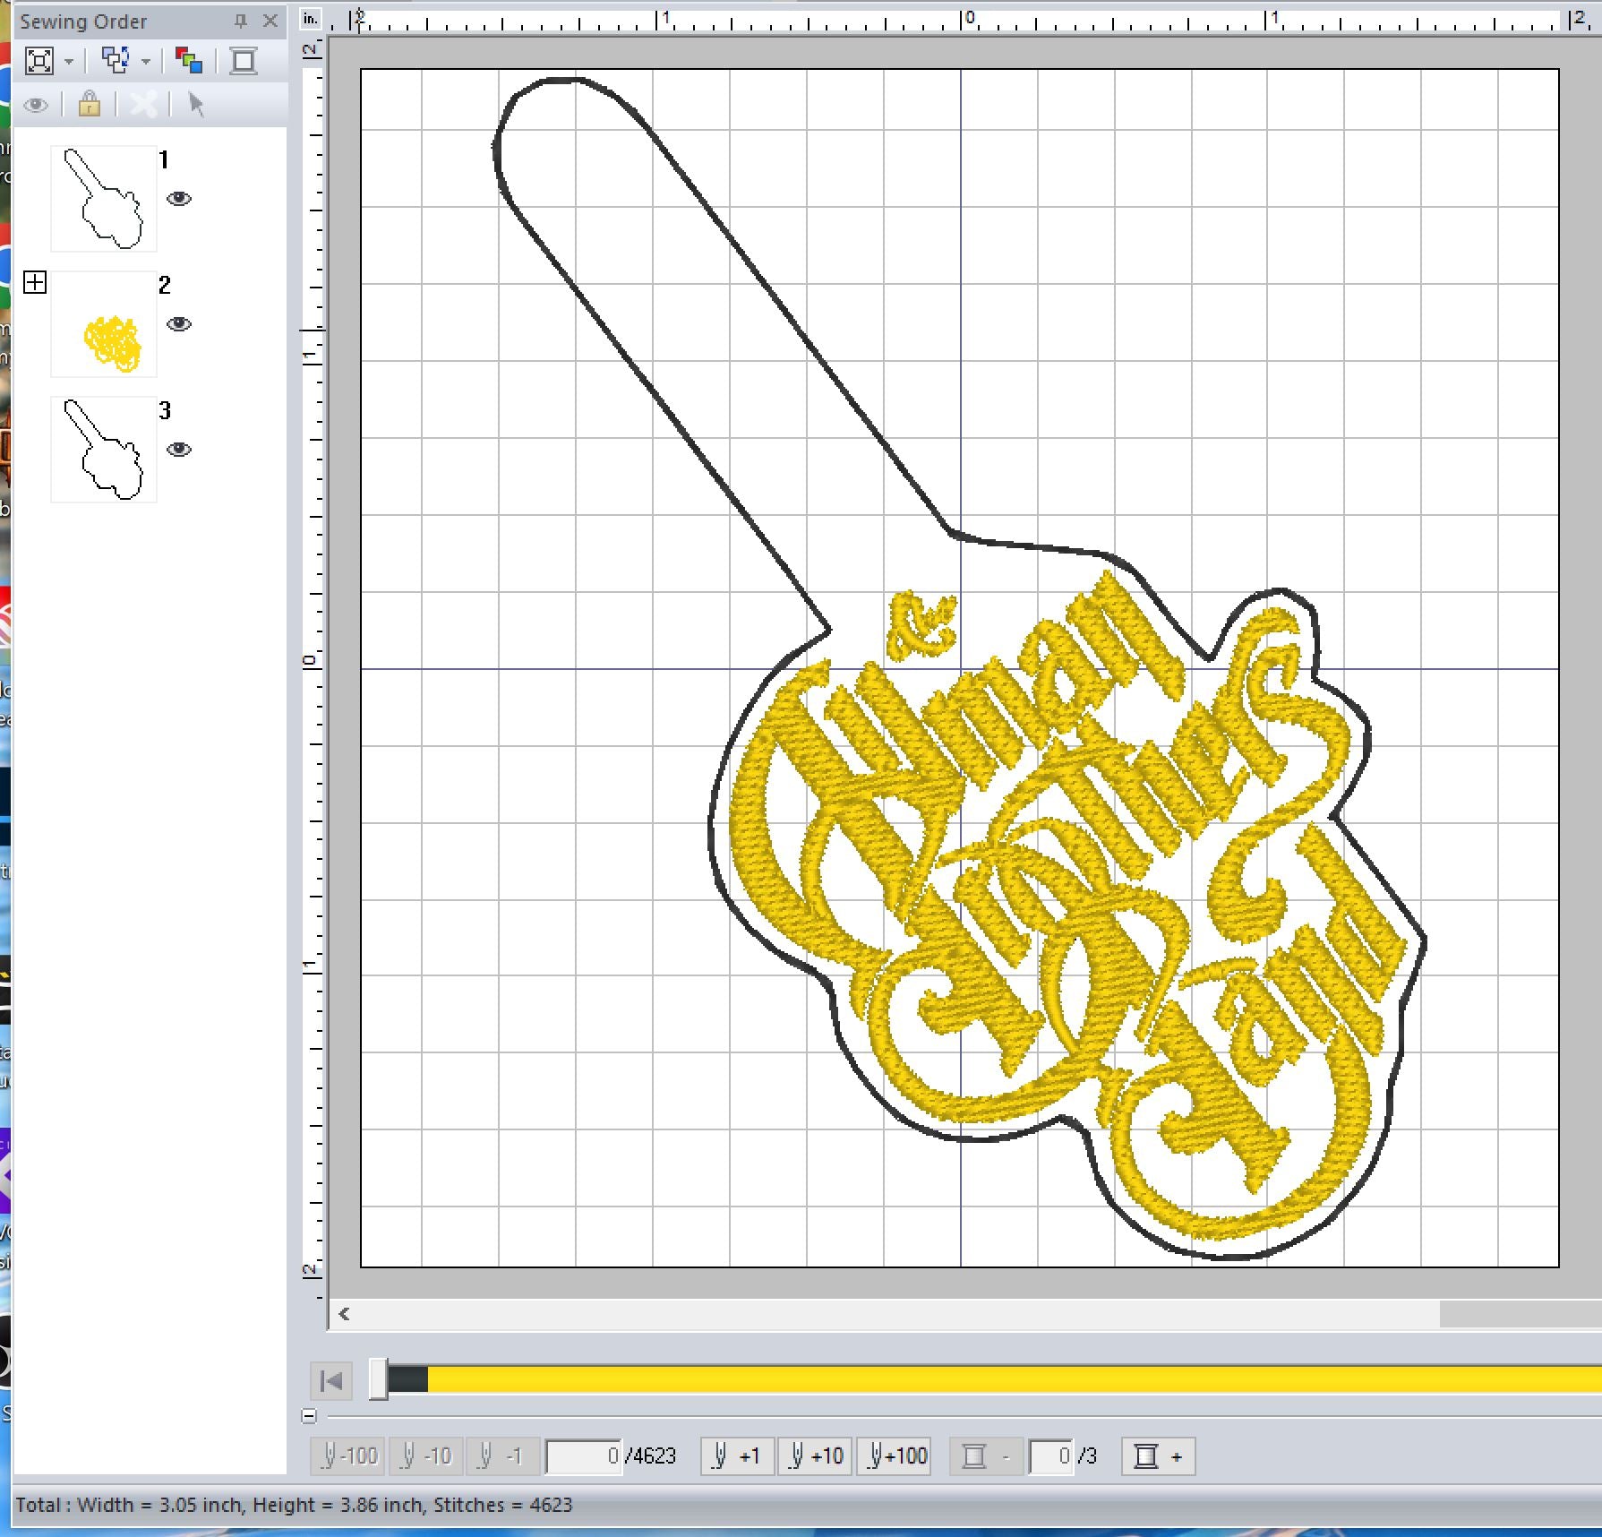Hide the yellow lettering item 2
Screen dimensions: 1602x1537
tap(179, 324)
